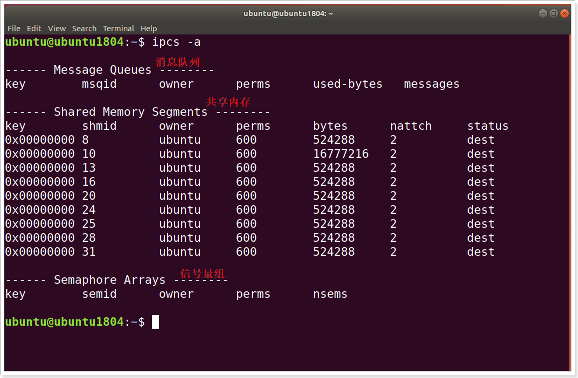The height and width of the screenshot is (378, 578).
Task: Click the 'Message Queues' section header
Action: 102,70
